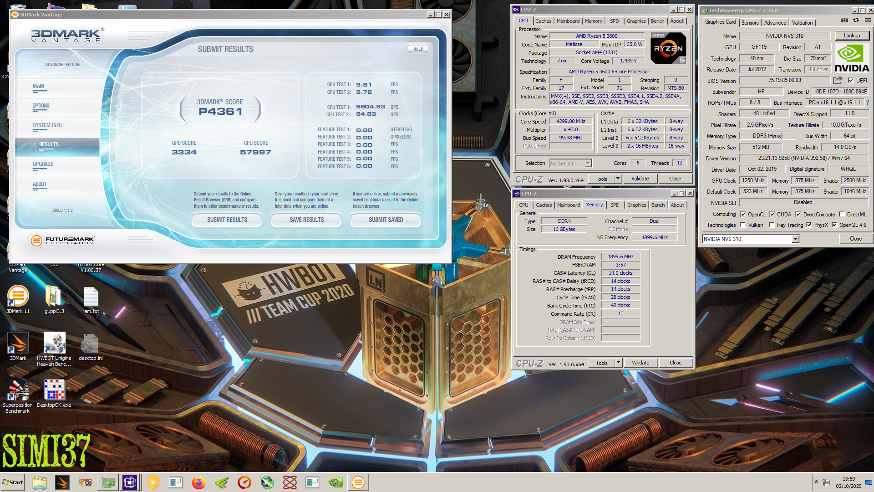Click the Lookup button in GPU-Z
This screenshot has width=874, height=492.
click(x=852, y=36)
